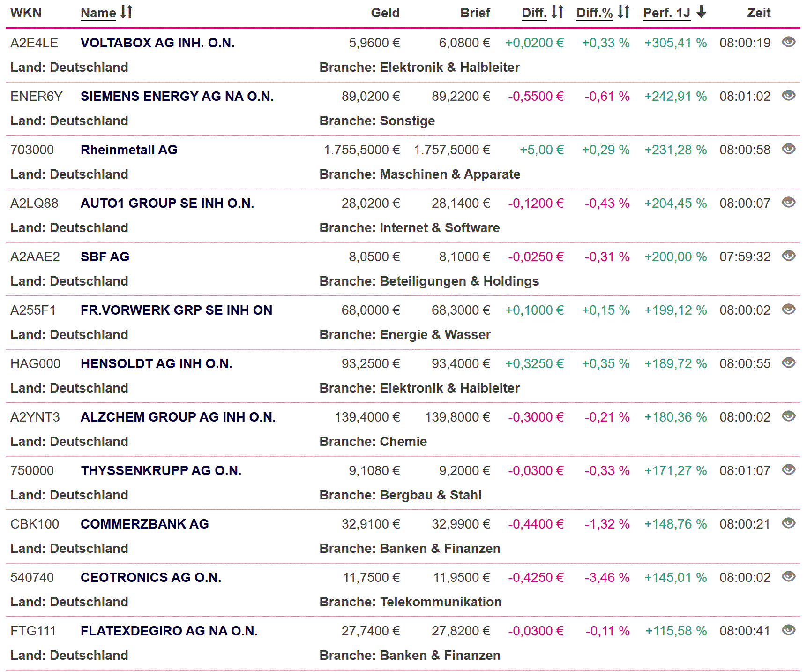Click the eye icon for SIEMENS ENERGY row
The width and height of the screenshot is (807, 672).
point(789,96)
